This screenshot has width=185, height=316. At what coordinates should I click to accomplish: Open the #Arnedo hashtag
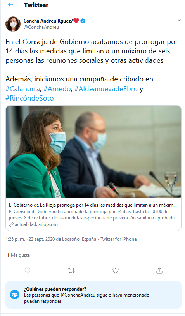(57, 89)
